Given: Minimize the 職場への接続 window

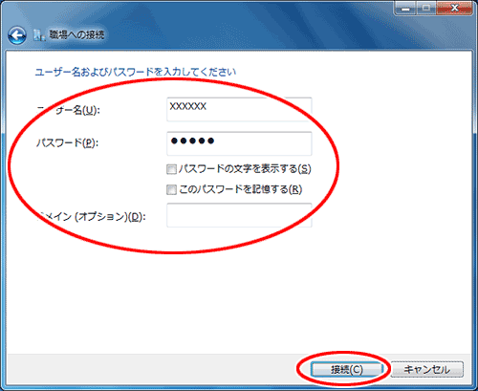Looking at the screenshot, I should point(405,8).
